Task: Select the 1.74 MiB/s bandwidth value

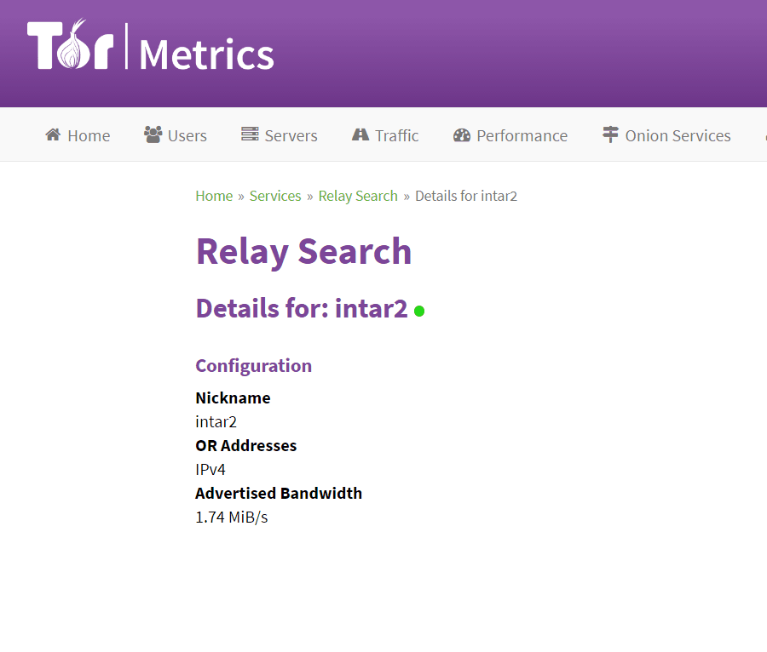Action: pos(232,518)
